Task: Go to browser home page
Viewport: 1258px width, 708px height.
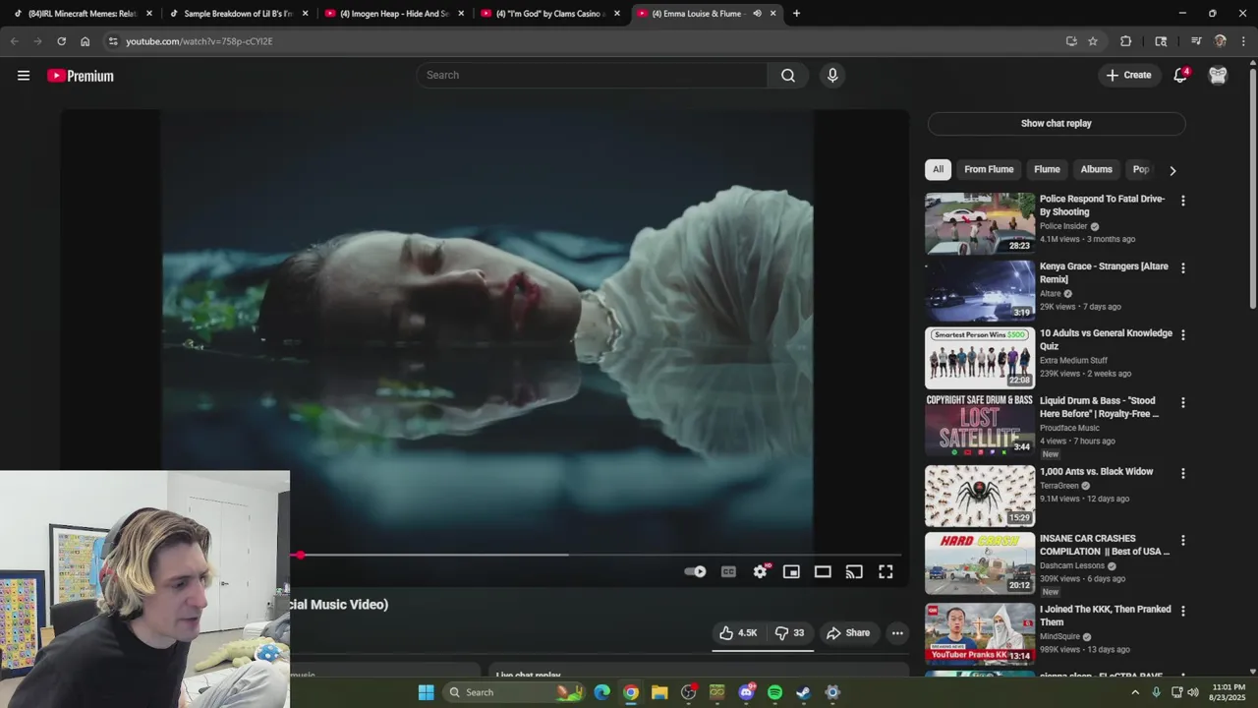Action: [85, 41]
